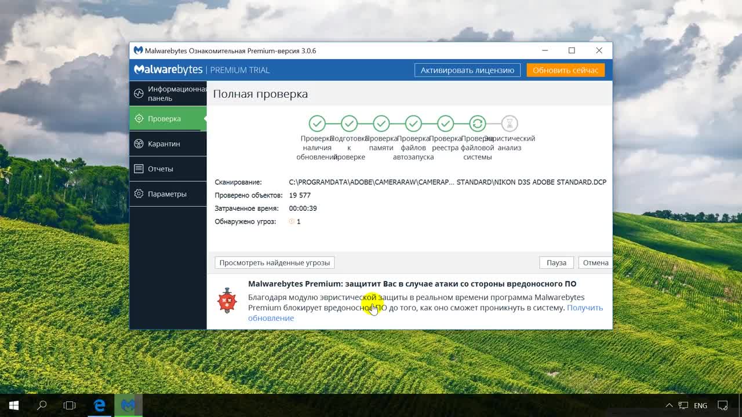Click the Проверка файлов автозапуска step checkmark
This screenshot has width=742, height=417.
point(413,123)
